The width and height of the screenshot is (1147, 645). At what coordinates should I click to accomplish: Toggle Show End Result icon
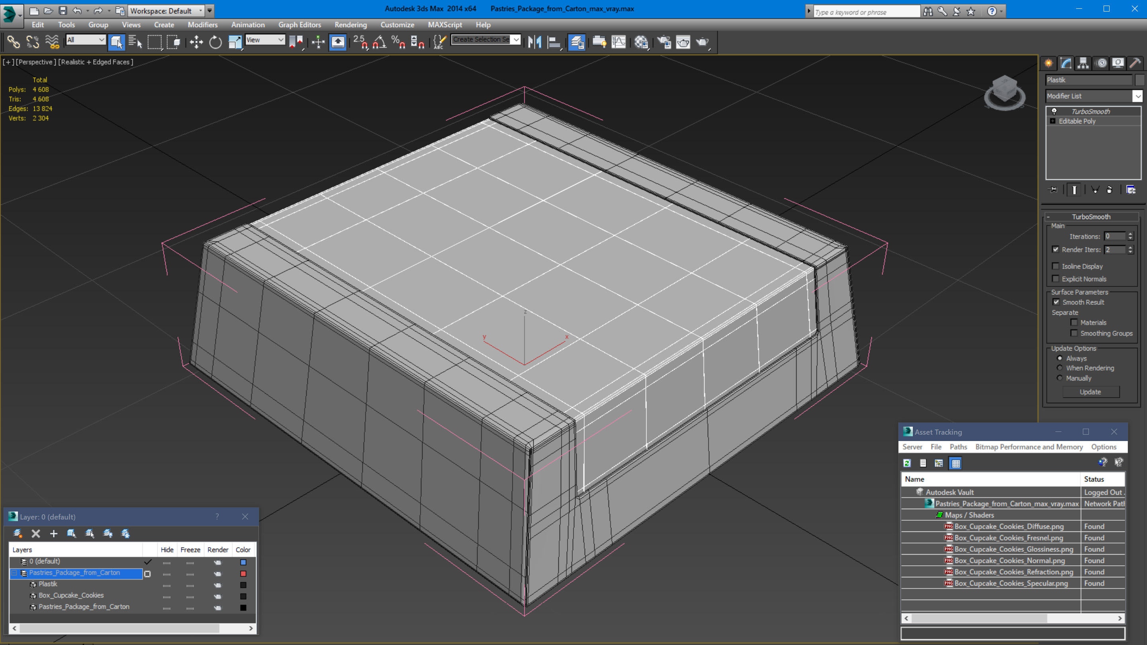[1075, 190]
